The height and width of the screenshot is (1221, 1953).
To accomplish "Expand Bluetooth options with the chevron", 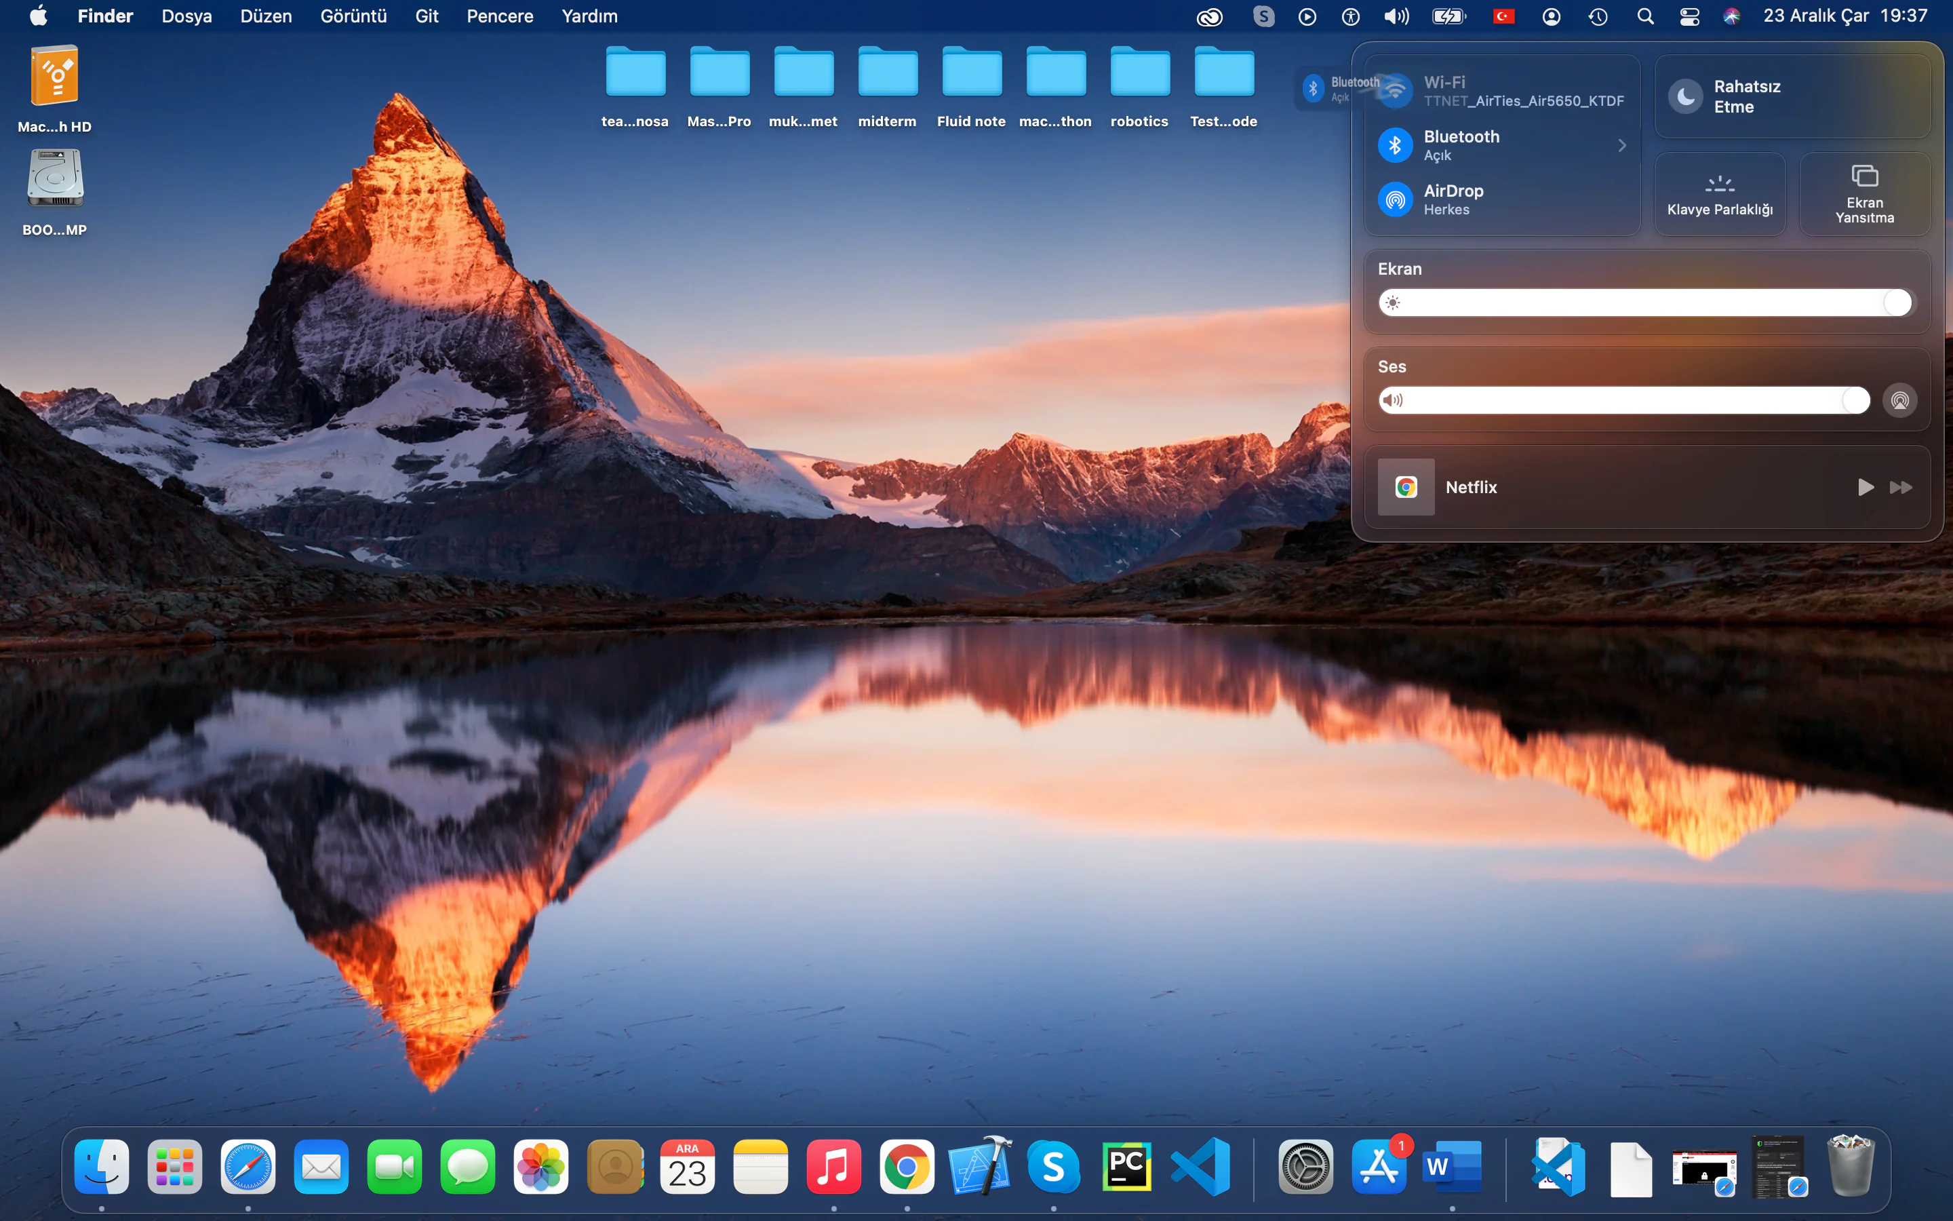I will pyautogui.click(x=1622, y=145).
